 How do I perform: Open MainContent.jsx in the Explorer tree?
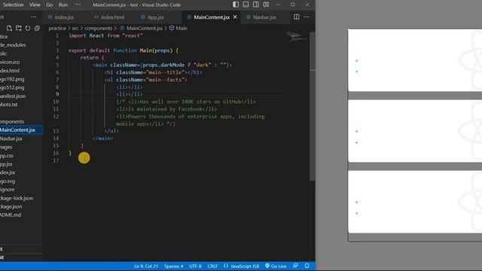click(21, 130)
